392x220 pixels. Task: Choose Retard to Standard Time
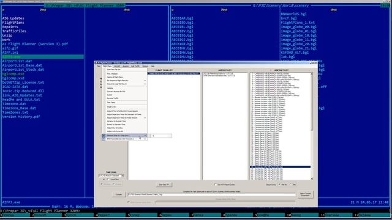click(x=124, y=125)
